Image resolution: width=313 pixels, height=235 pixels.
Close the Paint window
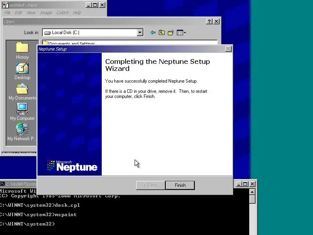[102, 5]
